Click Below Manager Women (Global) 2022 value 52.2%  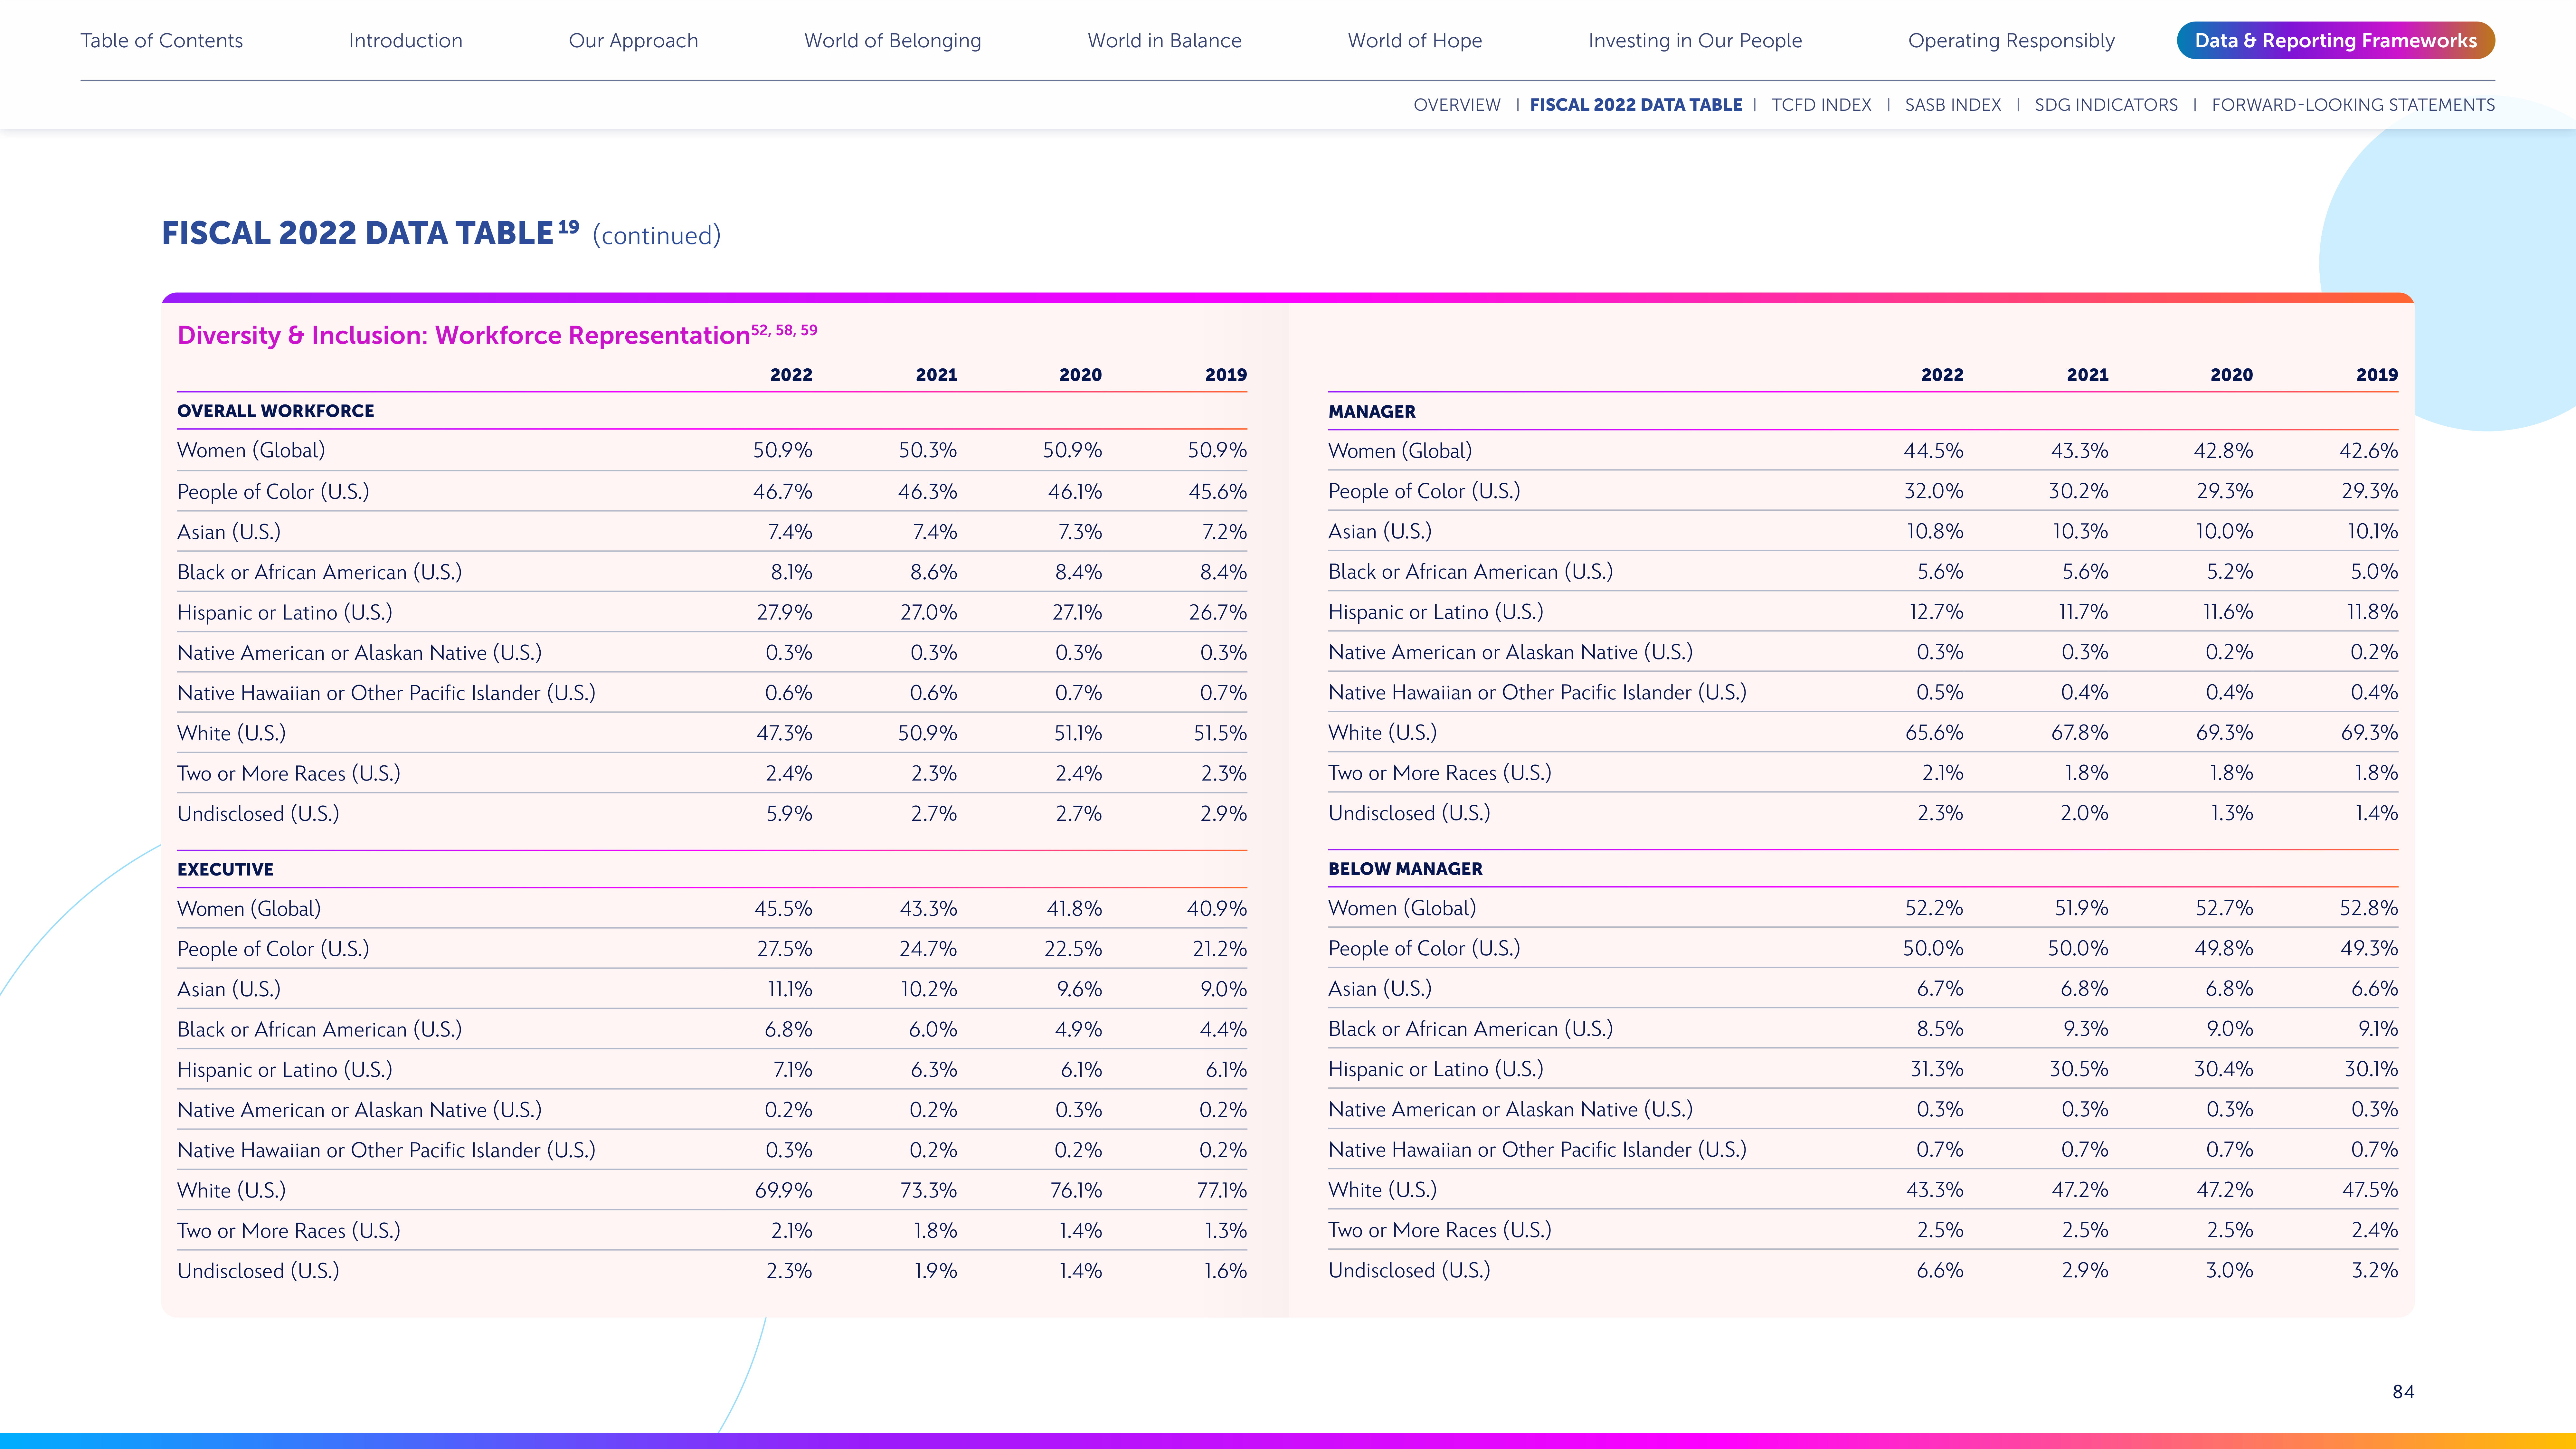pyautogui.click(x=1934, y=908)
